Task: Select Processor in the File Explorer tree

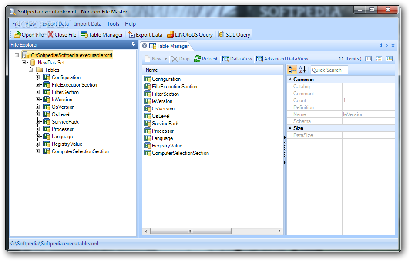Action: pos(63,129)
